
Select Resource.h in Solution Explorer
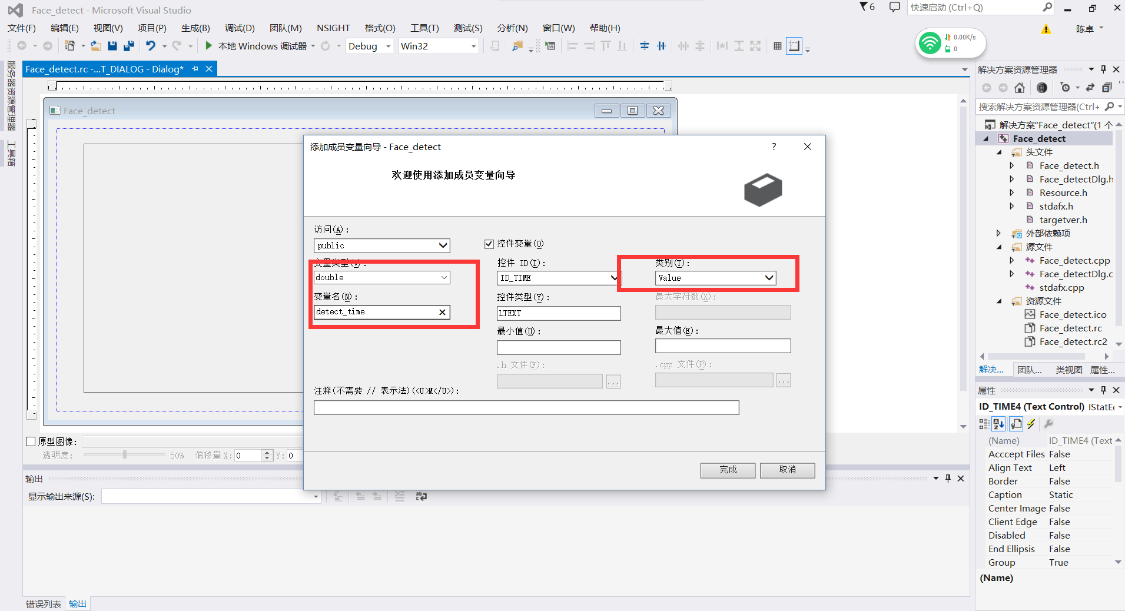coord(1063,193)
